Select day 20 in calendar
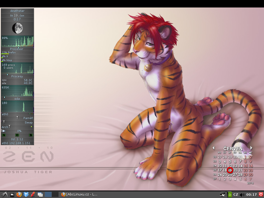The width and height of the screenshot is (264, 198). click(235, 170)
